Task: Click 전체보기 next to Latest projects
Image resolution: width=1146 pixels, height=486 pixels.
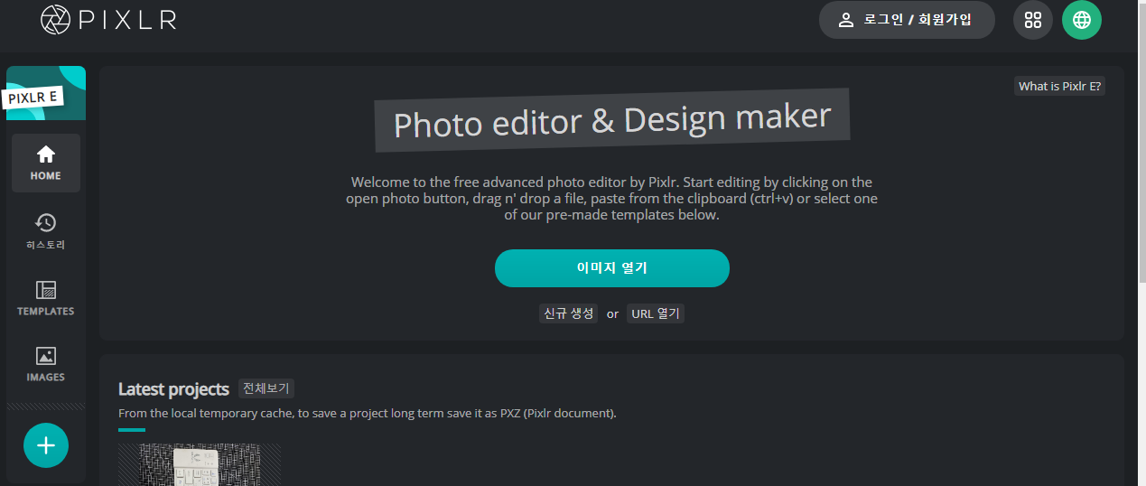Action: point(266,388)
